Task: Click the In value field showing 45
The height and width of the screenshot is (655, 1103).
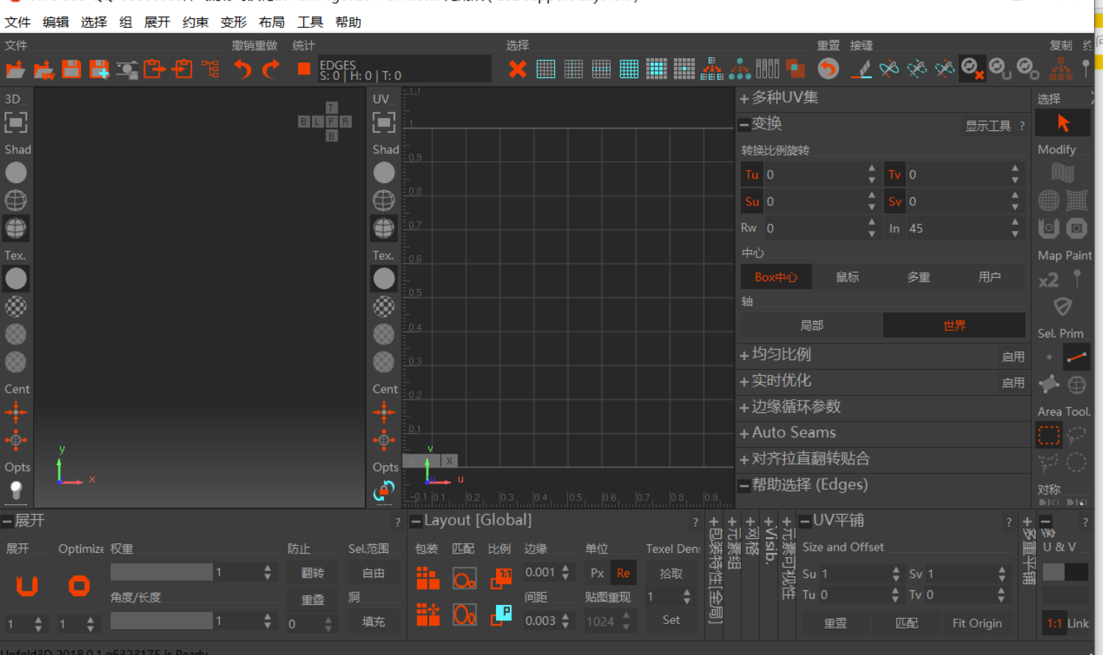Action: tap(957, 229)
